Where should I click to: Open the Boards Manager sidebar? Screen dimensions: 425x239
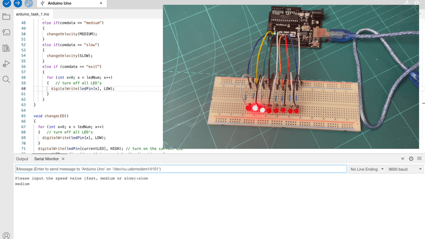click(x=7, y=33)
